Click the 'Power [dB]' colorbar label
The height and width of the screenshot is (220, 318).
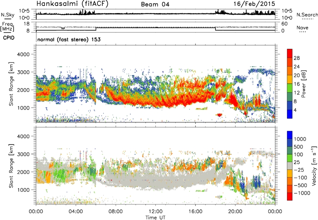(304, 84)
